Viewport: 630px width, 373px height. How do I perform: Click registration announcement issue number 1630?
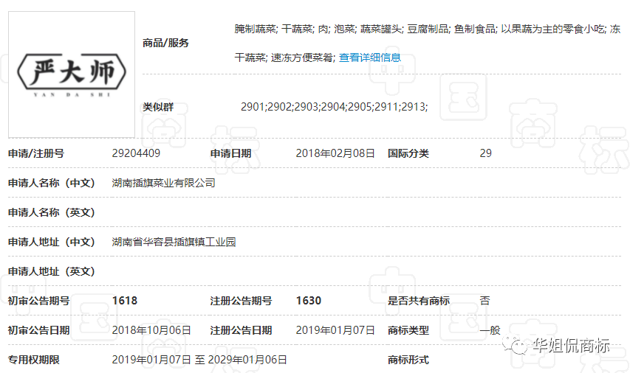[308, 301]
